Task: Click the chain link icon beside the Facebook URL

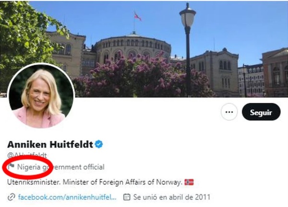Action: 12,197
